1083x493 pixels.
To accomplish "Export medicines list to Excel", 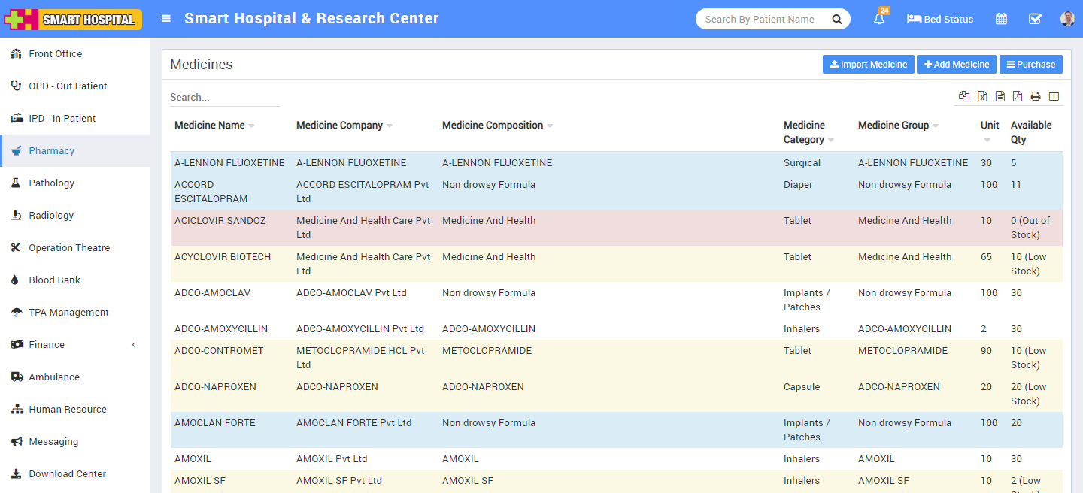I will click(982, 96).
